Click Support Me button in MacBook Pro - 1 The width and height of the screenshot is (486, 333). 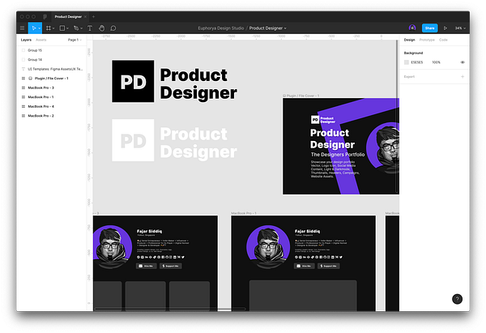pyautogui.click(x=329, y=266)
